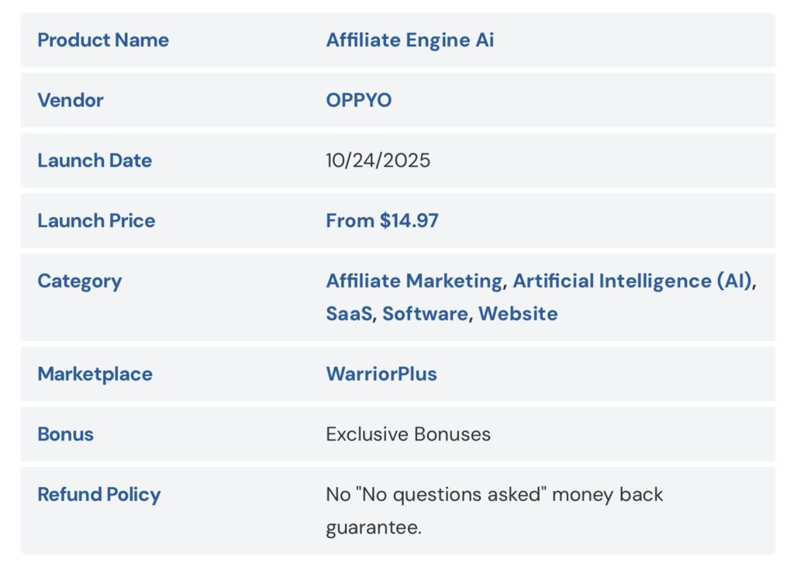Click the Bonus row label
794x577 pixels.
[65, 434]
